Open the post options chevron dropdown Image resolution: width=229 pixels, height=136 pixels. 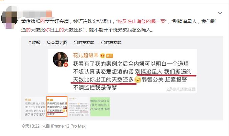(x=220, y=13)
